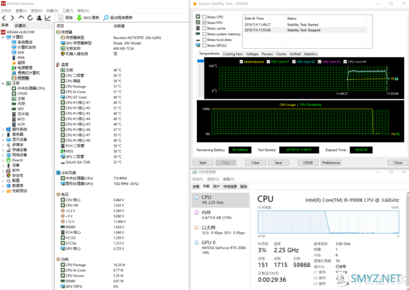409x290 pixels.
Task: Expand the 服务器 tree node
Action: (x=3, y=134)
